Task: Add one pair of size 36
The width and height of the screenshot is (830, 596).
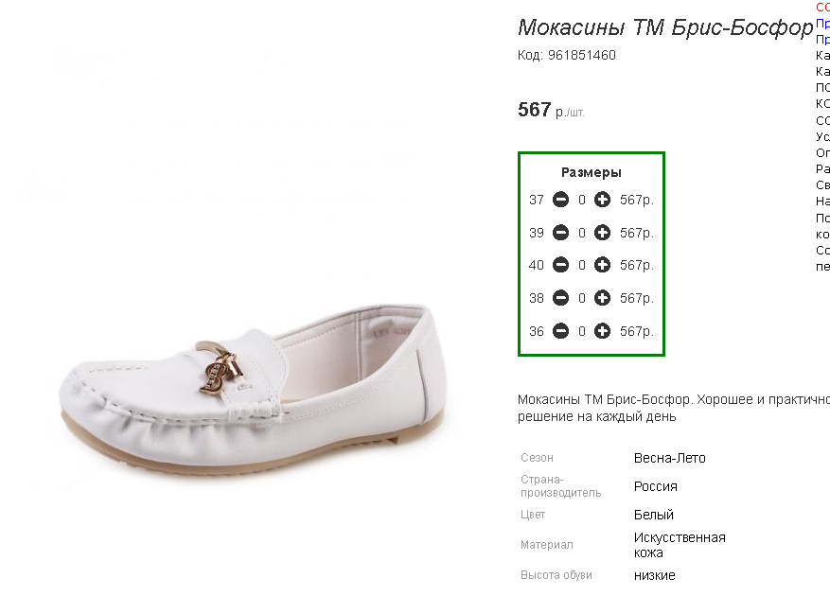Action: pos(602,331)
